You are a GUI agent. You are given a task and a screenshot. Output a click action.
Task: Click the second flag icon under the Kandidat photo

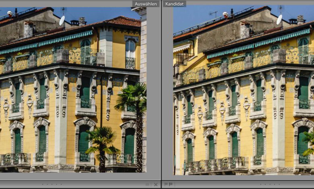pos(171,185)
